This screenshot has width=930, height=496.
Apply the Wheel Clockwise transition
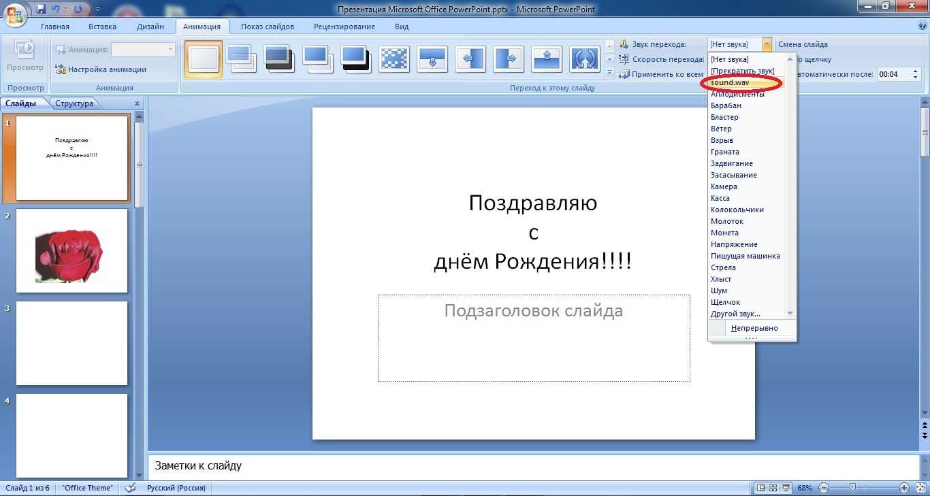point(584,59)
